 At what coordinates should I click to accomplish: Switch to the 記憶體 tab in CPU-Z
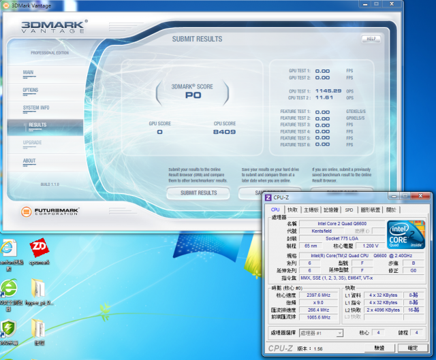pos(331,210)
